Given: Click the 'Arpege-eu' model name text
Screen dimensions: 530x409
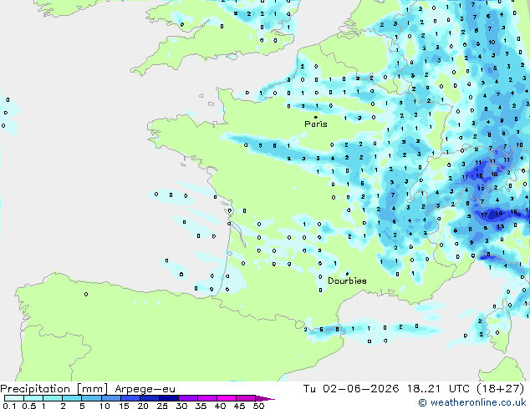Looking at the screenshot, I should pos(145,389).
